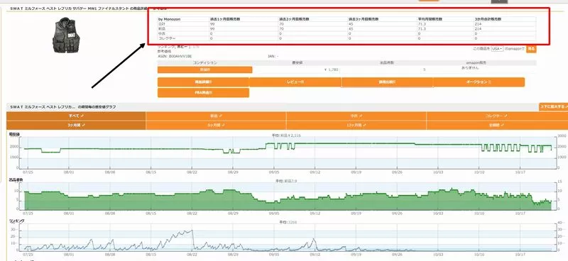568x261 pixels.
Task: Open the USA country dropdown
Action: 497,49
